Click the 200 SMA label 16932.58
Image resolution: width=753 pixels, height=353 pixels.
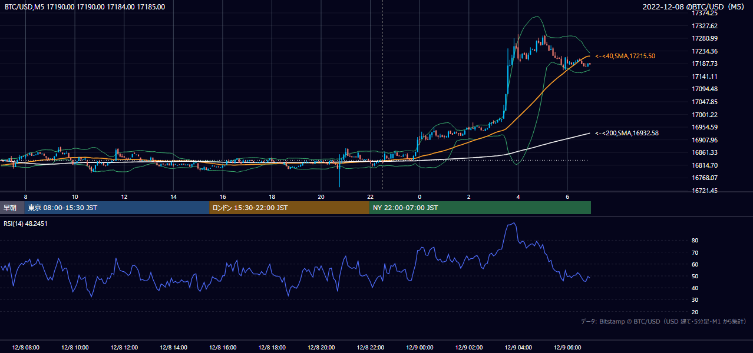[626, 133]
